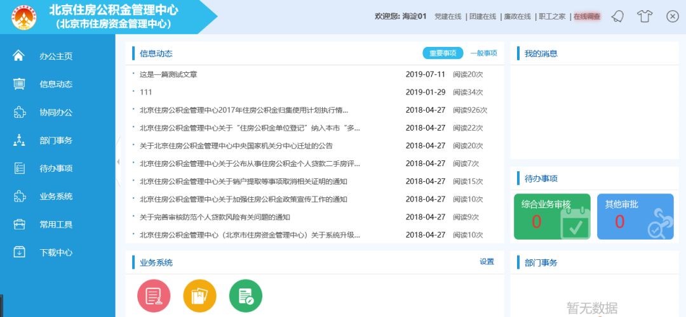Click the 部门事务 panel heading on the right

[541, 263]
